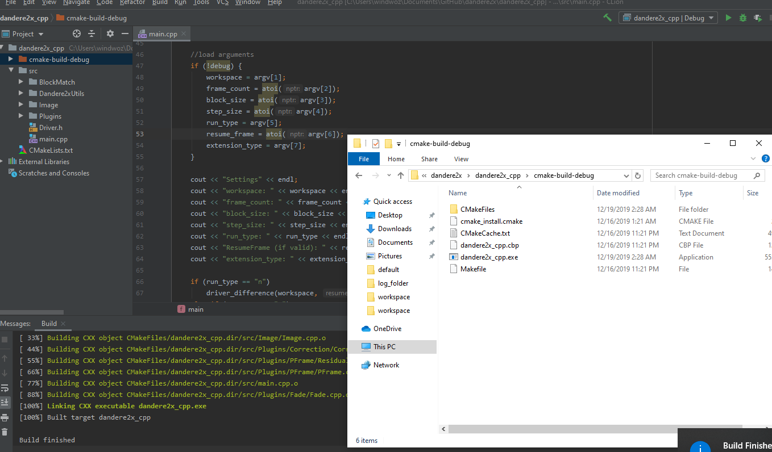The width and height of the screenshot is (772, 452).
Task: Open the address bar history dropdown
Action: 626,175
